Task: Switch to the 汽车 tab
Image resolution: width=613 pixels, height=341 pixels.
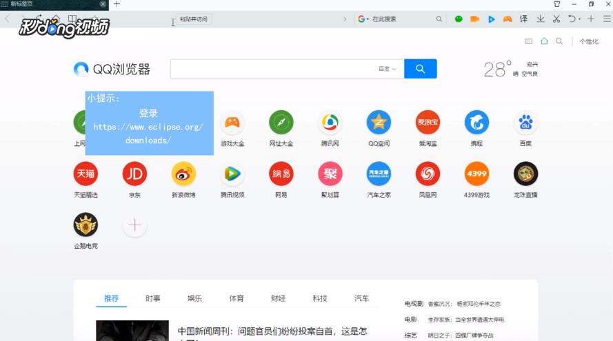Action: tap(361, 298)
